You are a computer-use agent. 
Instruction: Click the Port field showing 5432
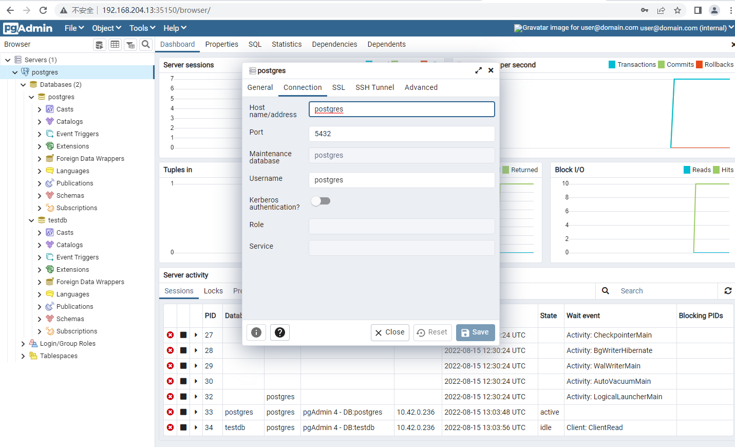click(x=402, y=134)
